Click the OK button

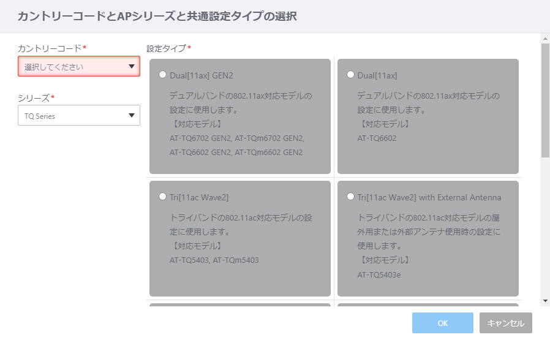click(x=443, y=323)
